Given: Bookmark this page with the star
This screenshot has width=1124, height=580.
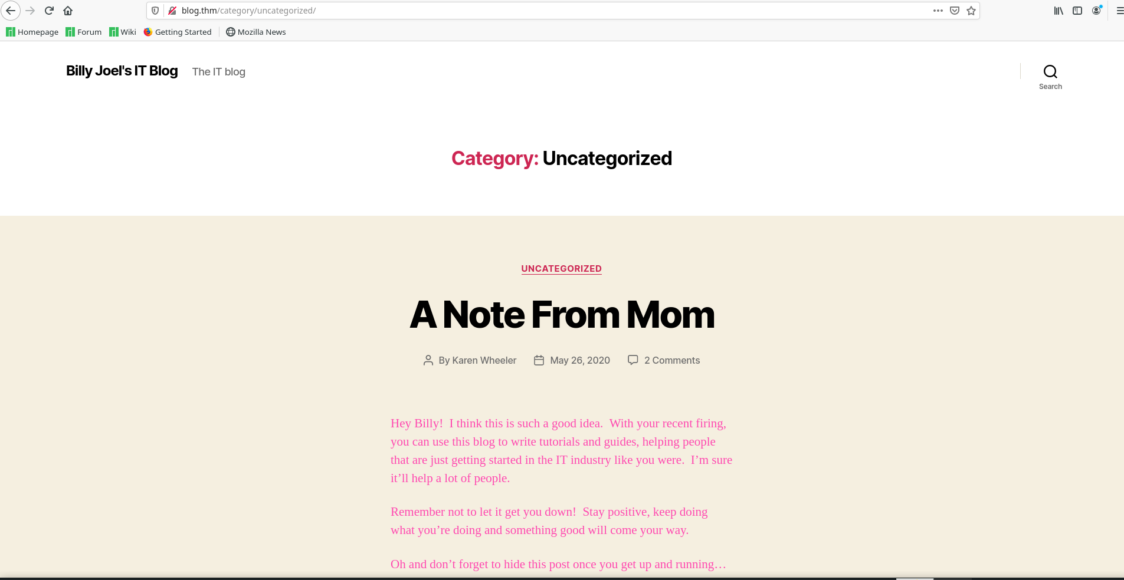Looking at the screenshot, I should [x=971, y=11].
